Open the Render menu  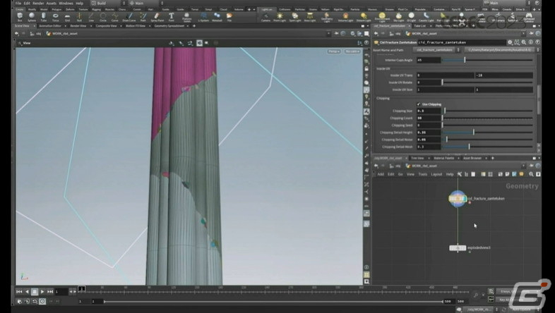38,4
